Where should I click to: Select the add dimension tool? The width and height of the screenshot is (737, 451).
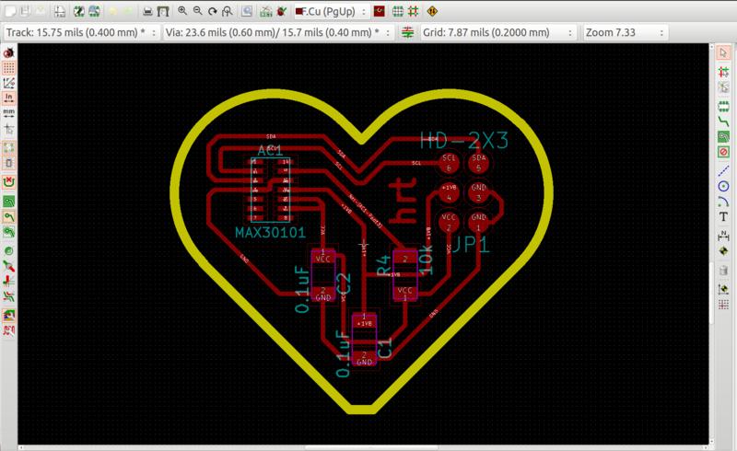[724, 236]
